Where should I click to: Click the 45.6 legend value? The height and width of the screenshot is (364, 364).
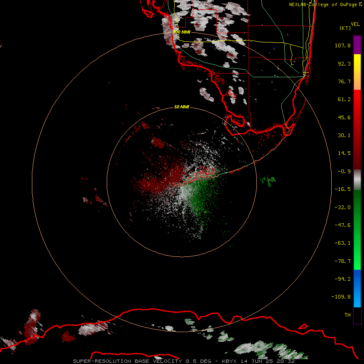344,117
